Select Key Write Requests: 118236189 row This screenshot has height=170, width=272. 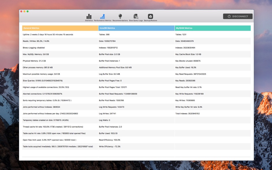pyautogui.click(x=213, y=94)
